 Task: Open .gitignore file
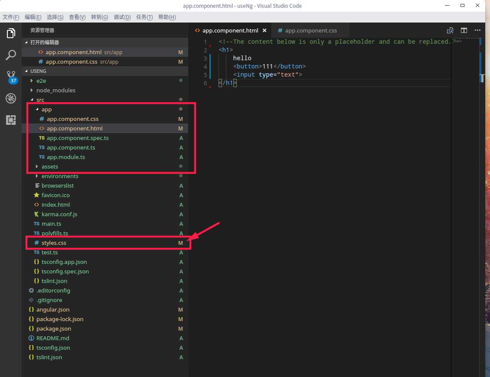[105, 300]
